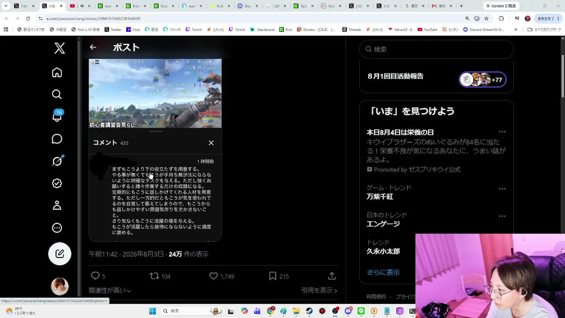Open options for 本日8月4日は栄養の日 trend
565x318 pixels.
(502, 132)
